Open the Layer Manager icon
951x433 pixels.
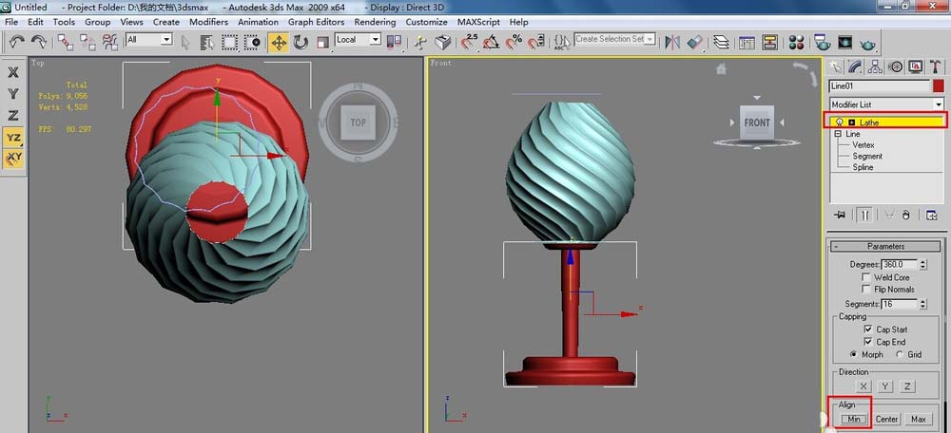click(721, 42)
